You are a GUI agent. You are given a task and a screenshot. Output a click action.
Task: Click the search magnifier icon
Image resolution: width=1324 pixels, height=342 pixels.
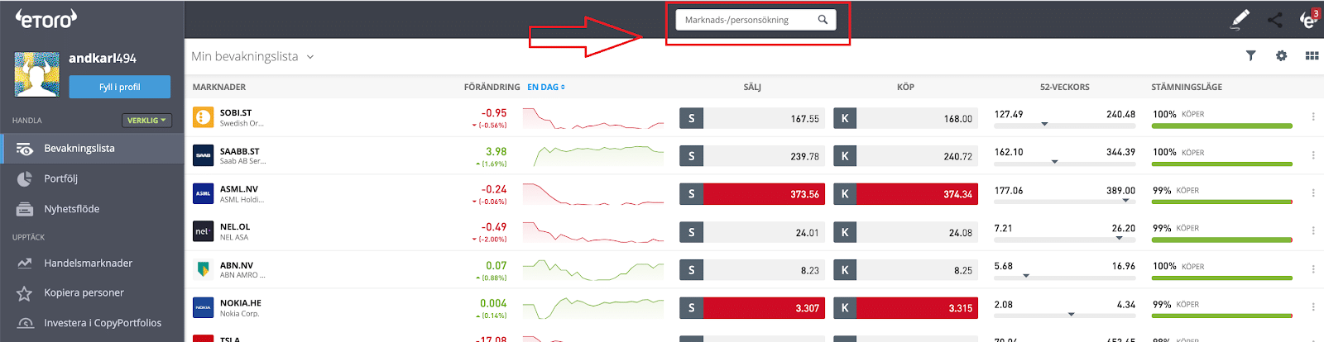click(x=823, y=20)
